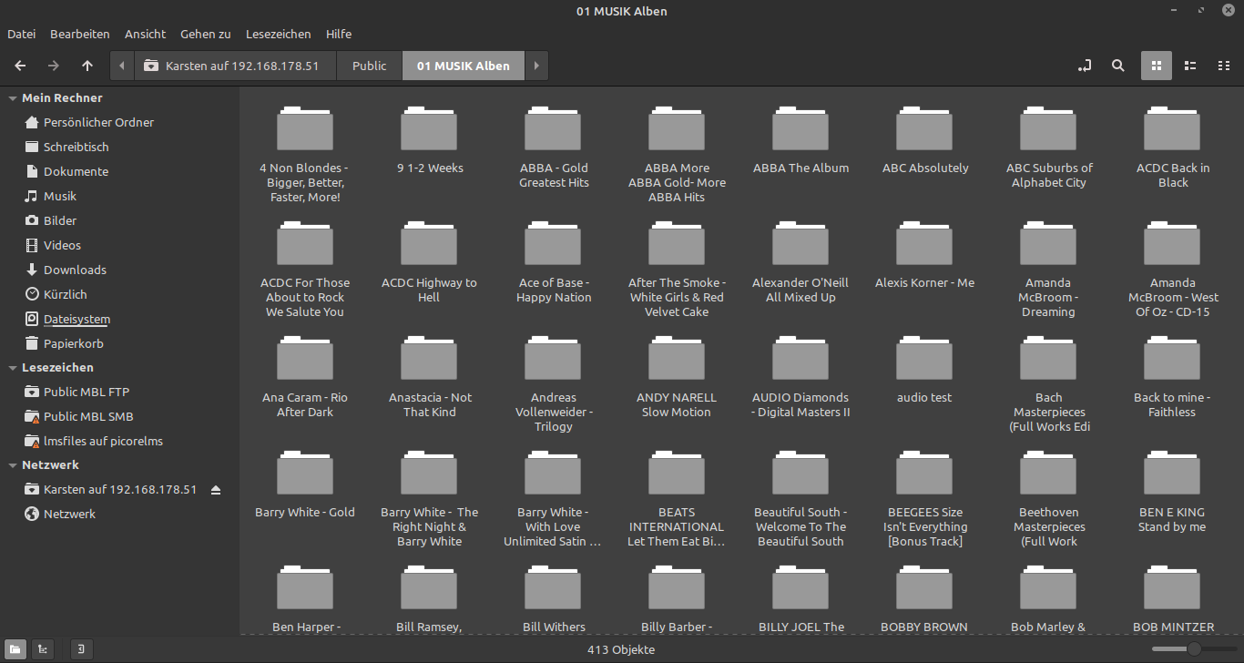1244x663 pixels.
Task: Navigate to Karsten auf 192.168.178.51 breadcrumb
Action: tap(236, 66)
